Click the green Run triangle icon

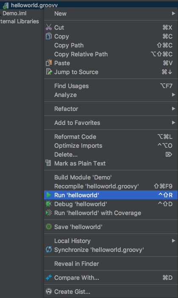(49, 195)
